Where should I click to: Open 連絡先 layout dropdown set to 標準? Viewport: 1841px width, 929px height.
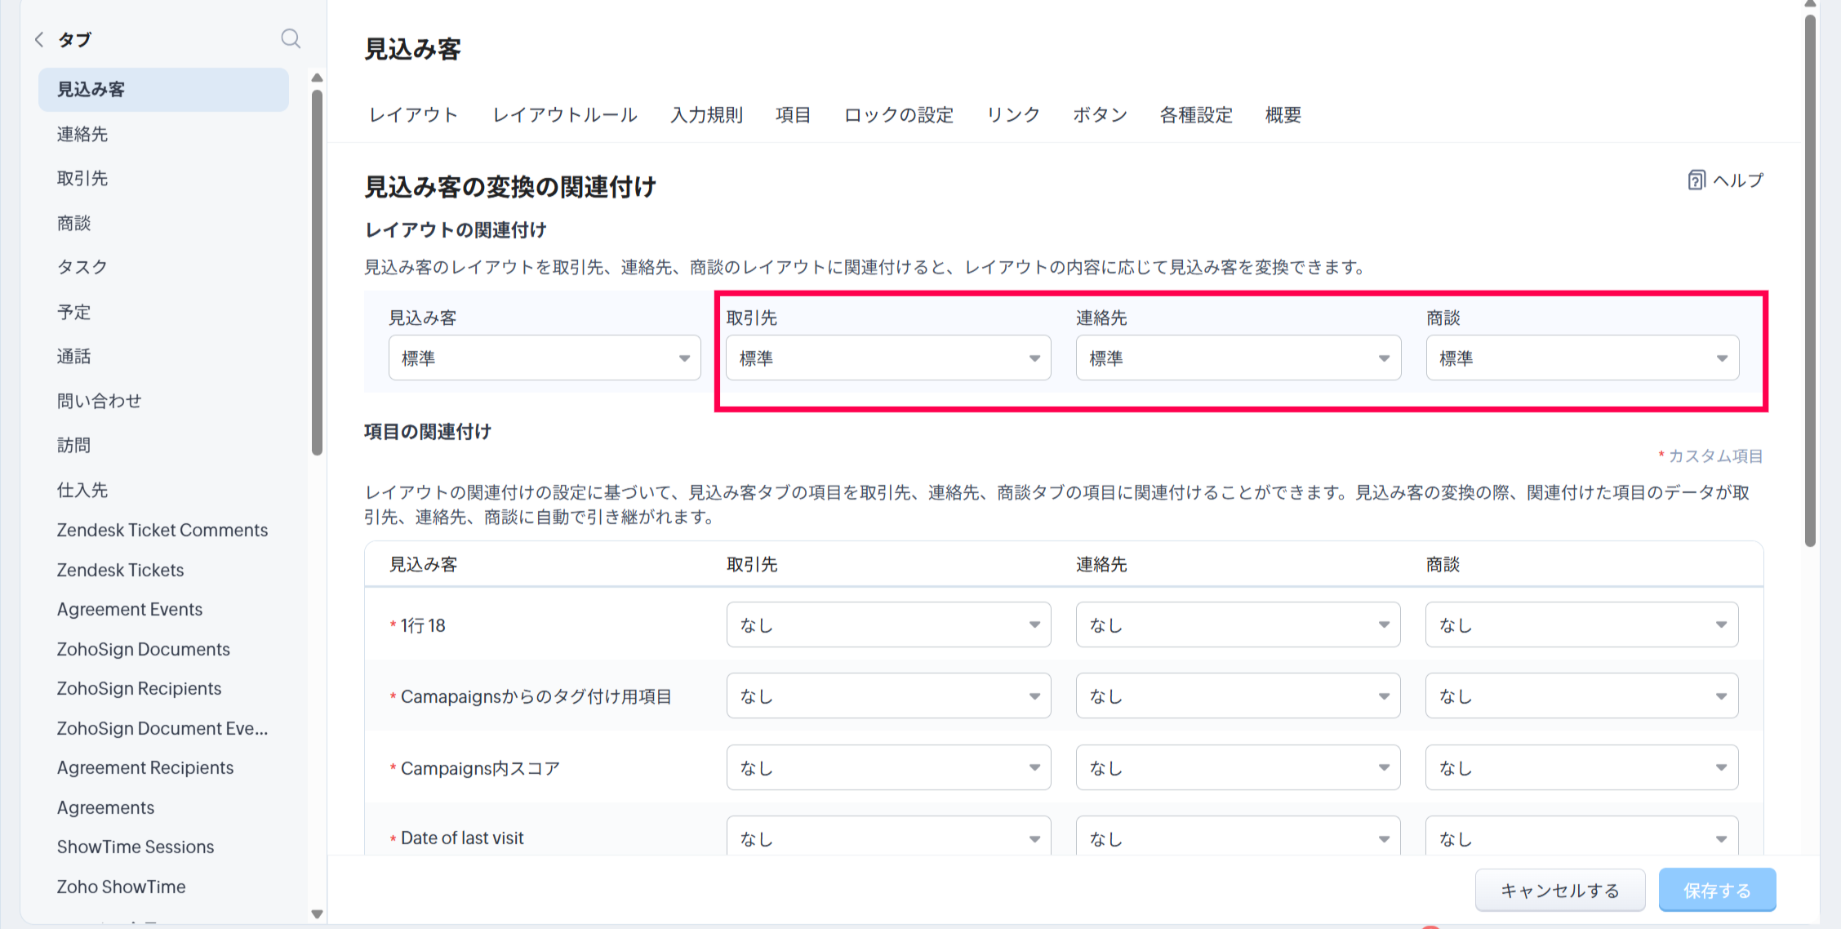[x=1238, y=358]
